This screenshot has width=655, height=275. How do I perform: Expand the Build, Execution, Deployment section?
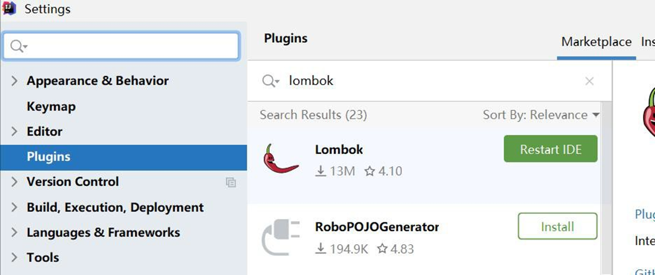tap(15, 208)
